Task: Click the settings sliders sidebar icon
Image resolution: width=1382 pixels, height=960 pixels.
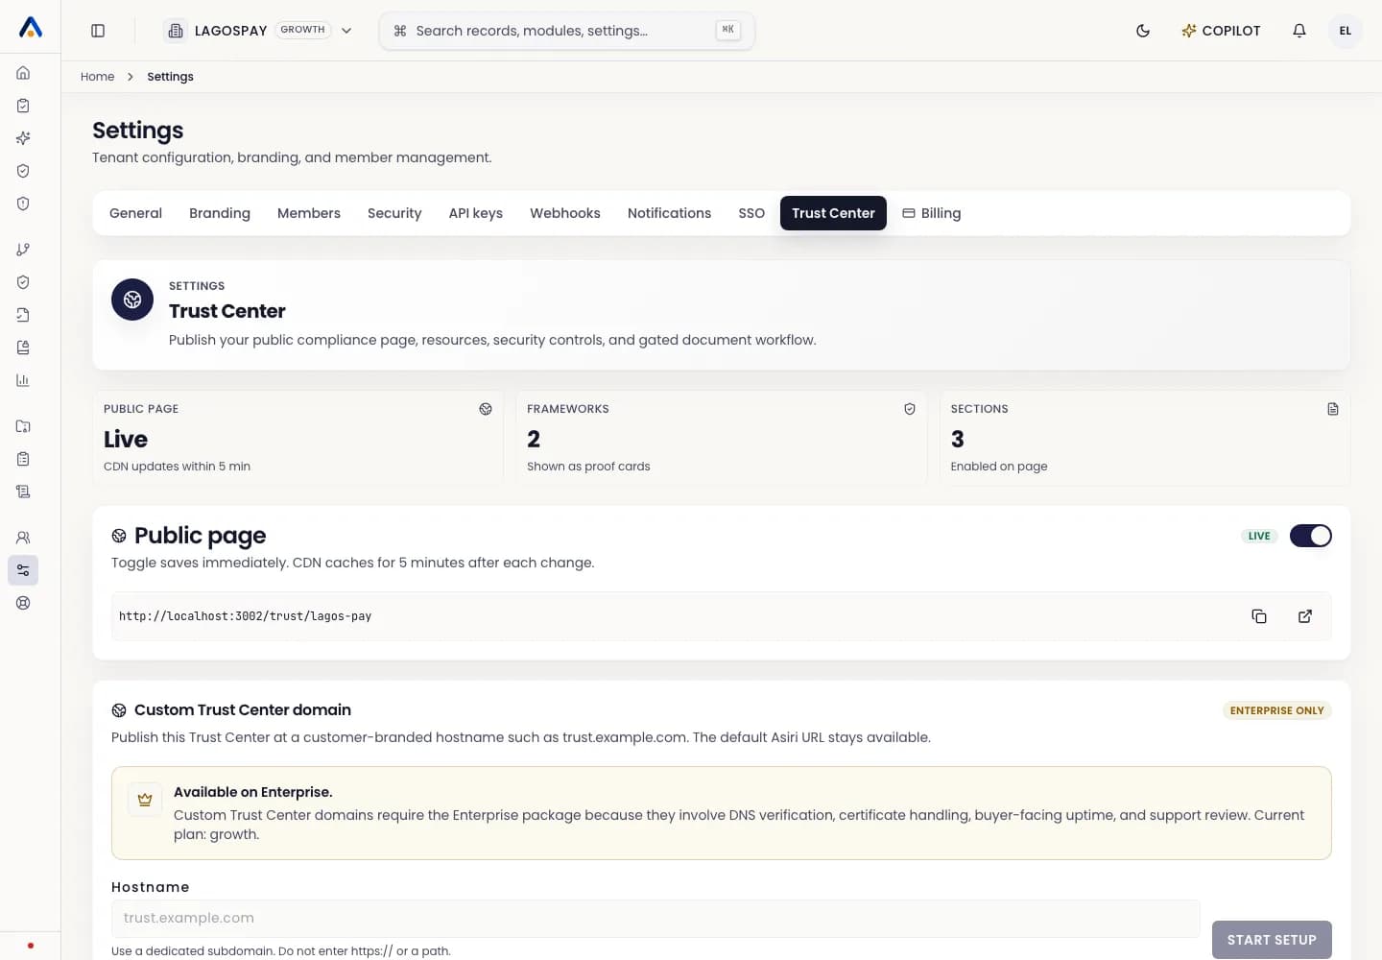Action: (x=23, y=570)
